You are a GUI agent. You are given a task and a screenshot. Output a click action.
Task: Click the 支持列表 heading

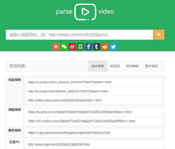pyautogui.click(x=17, y=66)
